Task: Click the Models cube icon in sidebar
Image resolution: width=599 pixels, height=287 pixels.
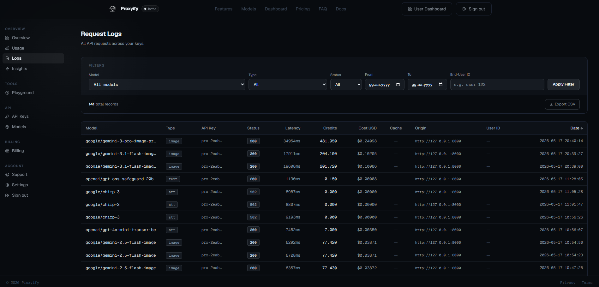Action: click(7, 127)
